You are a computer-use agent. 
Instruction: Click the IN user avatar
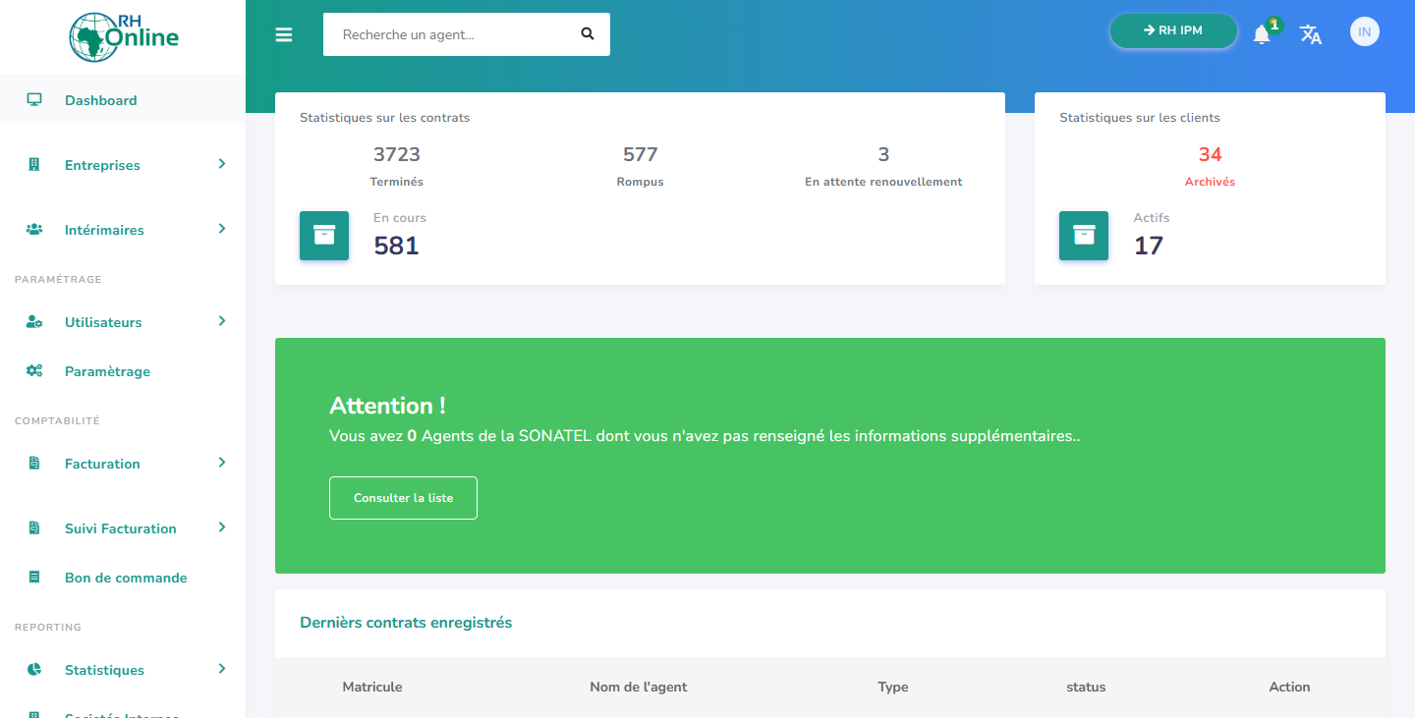pos(1364,31)
